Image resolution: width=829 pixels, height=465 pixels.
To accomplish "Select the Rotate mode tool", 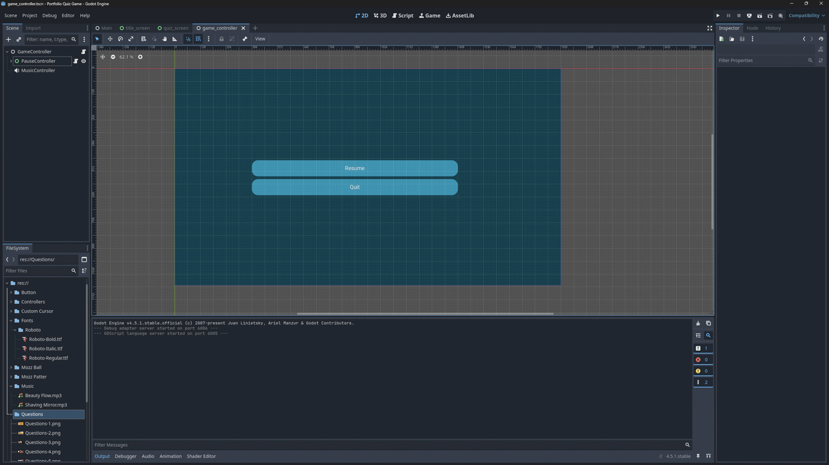I will (120, 39).
